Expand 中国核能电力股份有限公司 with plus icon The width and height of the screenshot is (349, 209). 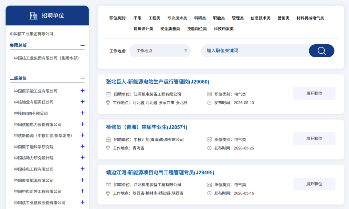coord(82,124)
